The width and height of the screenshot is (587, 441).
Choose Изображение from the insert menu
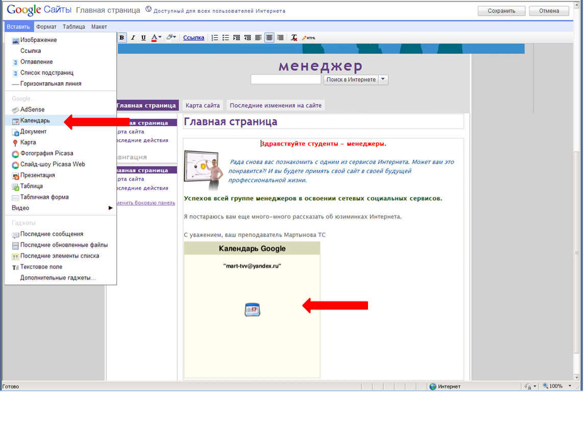61,40
